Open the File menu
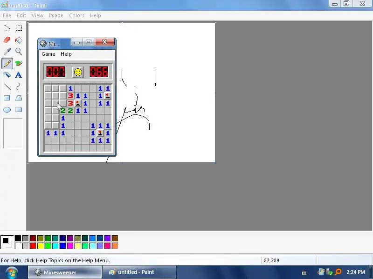Screen dimensions: 373x279 pyautogui.click(x=7, y=15)
